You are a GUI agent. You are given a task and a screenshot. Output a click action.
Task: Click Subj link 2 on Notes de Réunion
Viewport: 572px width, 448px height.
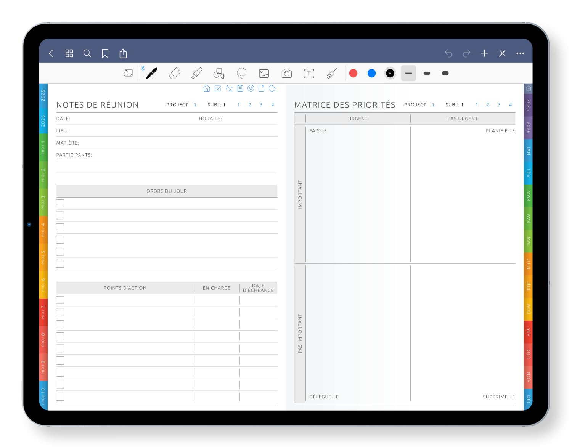(250, 105)
